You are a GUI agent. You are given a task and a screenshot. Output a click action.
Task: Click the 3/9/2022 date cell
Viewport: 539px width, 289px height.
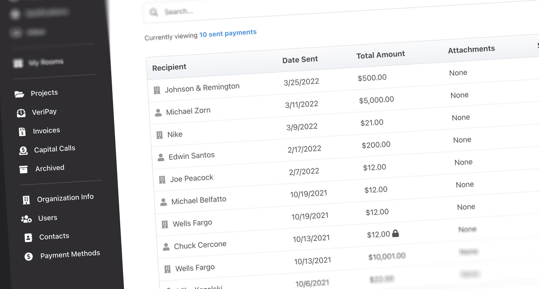pyautogui.click(x=302, y=127)
